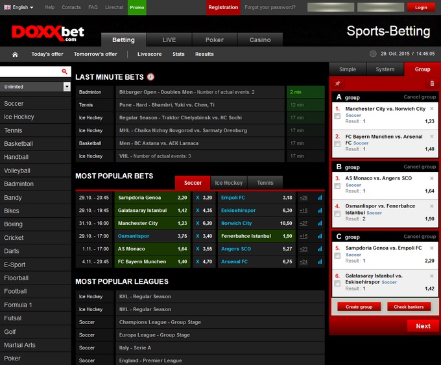The height and width of the screenshot is (365, 441).
Task: Open Champions League - Group Stage league
Action: (x=220, y=322)
